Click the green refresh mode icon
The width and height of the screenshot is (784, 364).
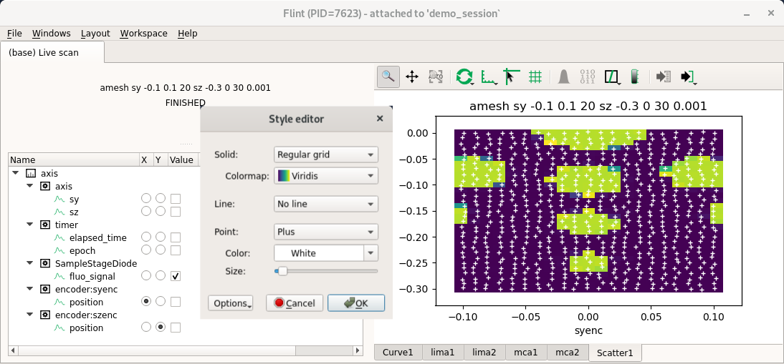pos(464,77)
